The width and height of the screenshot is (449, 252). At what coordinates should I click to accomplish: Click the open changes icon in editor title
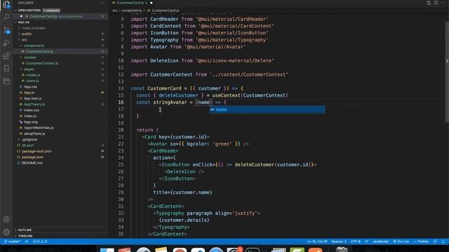[x=429, y=3]
